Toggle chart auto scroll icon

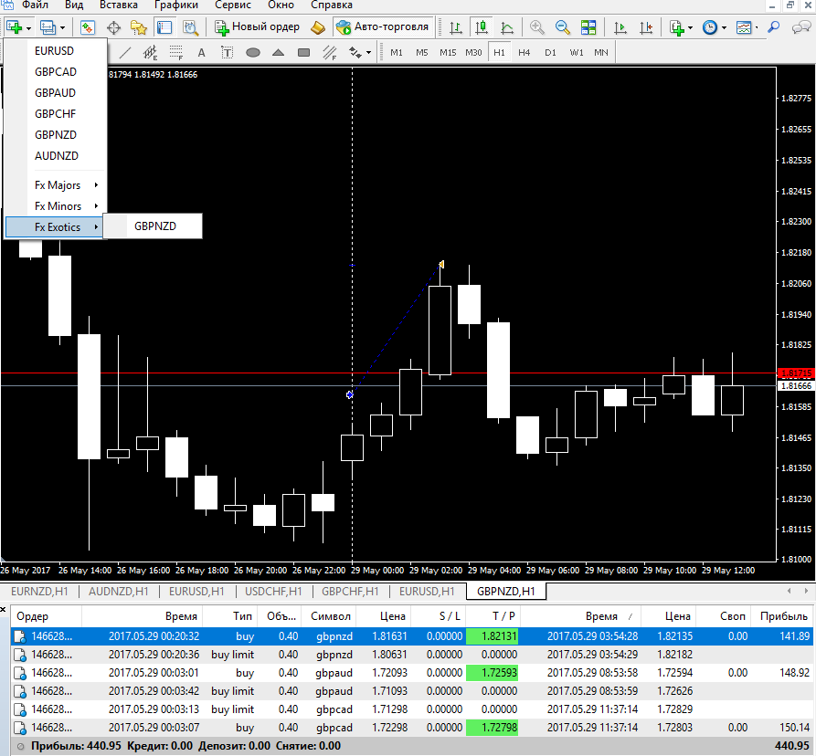pos(620,27)
